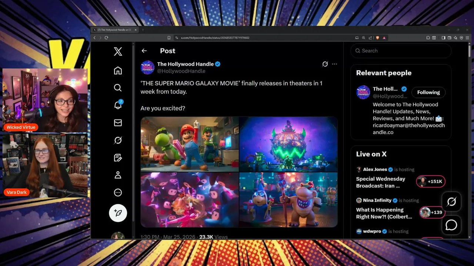Click the zoom magnifier in address bar

pos(364,38)
